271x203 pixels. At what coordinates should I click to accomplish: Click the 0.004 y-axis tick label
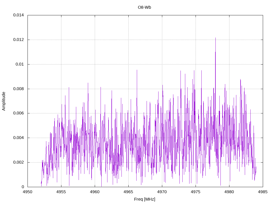click(x=19, y=138)
